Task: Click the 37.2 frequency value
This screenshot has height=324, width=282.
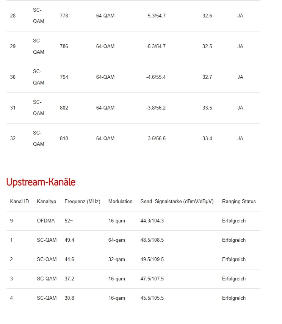Action: click(x=69, y=279)
